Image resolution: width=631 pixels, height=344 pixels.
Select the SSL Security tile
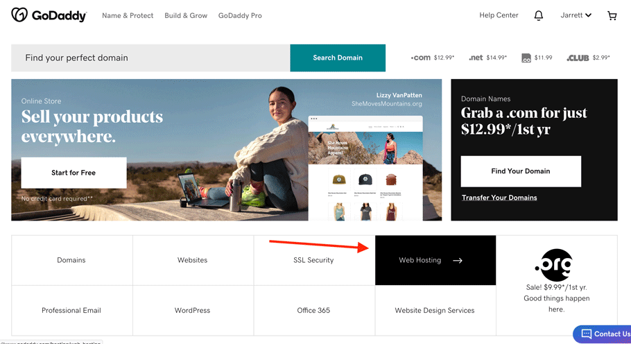[314, 260]
